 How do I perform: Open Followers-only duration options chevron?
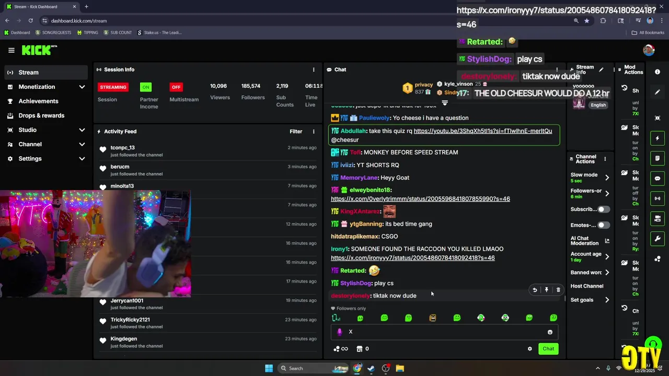click(x=607, y=193)
